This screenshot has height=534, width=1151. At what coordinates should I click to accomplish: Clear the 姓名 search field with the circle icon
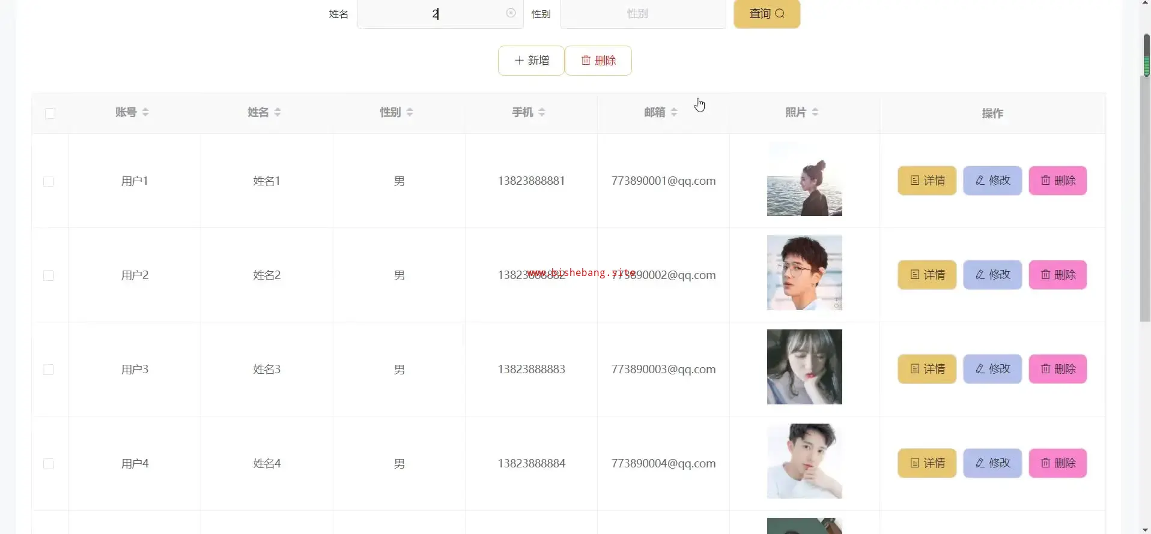[511, 13]
